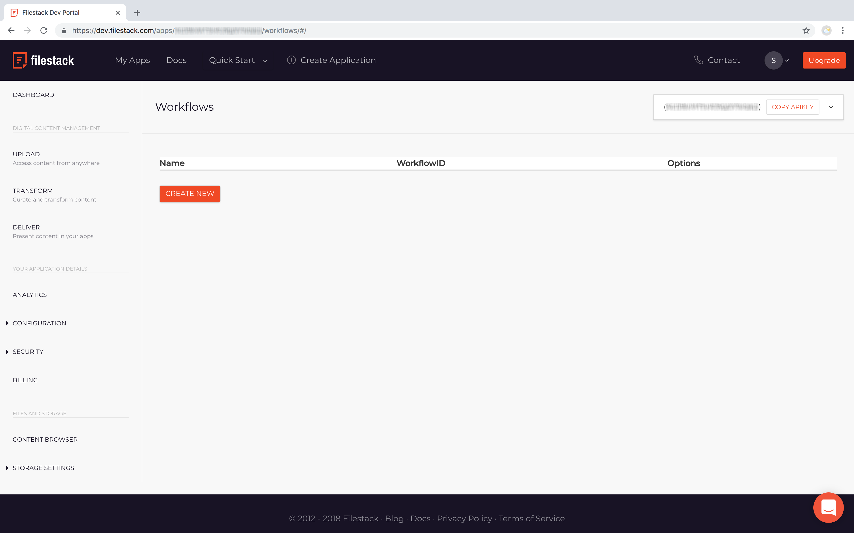The image size is (854, 533).
Task: Open Blog link in footer
Action: point(394,519)
